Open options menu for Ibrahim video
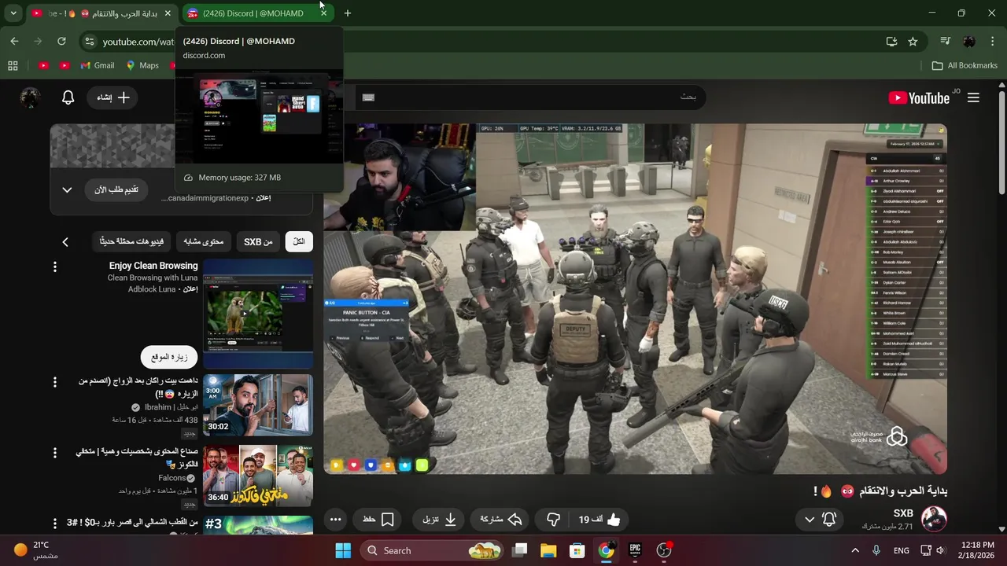This screenshot has height=566, width=1007. (54, 382)
